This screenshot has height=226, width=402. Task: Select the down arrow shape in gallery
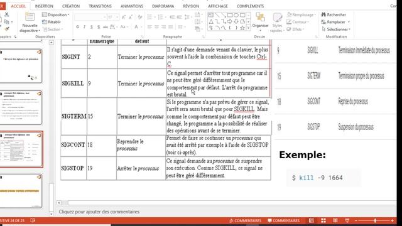[236, 21]
